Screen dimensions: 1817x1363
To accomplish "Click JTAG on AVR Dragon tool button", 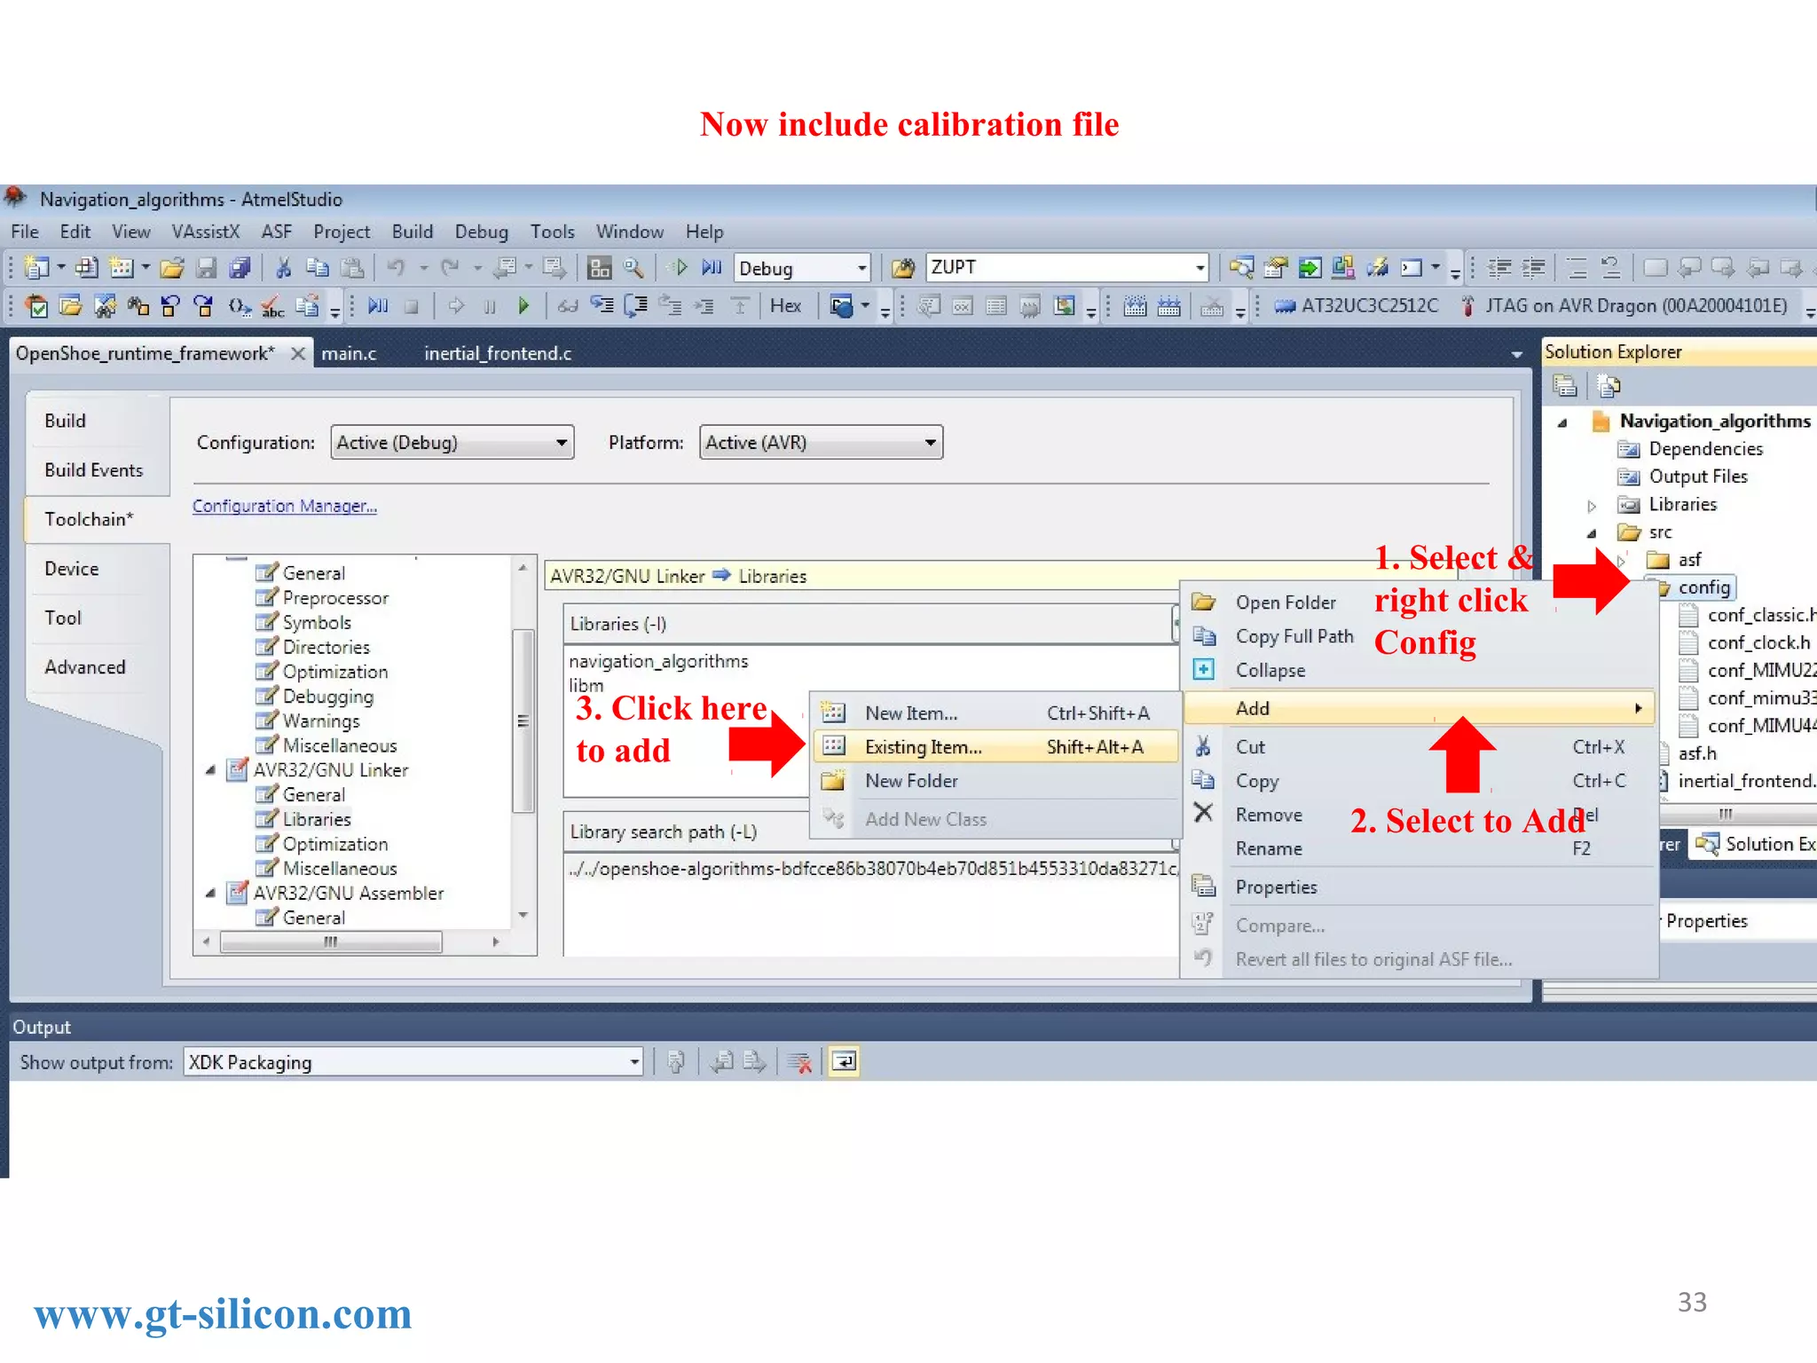I will [1624, 306].
